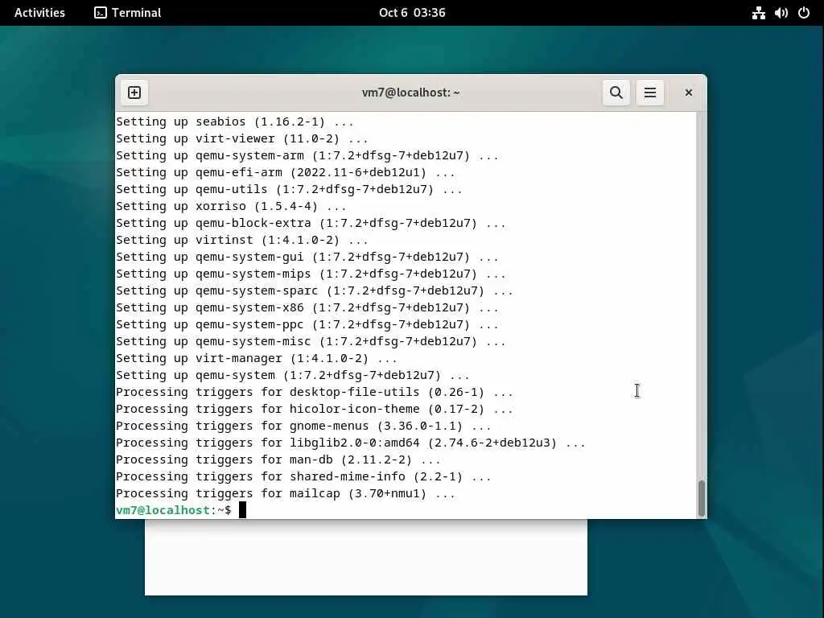This screenshot has height=618, width=824.
Task: Click the 'Setting up qemu-system (1:7.2' line
Action: tap(293, 375)
